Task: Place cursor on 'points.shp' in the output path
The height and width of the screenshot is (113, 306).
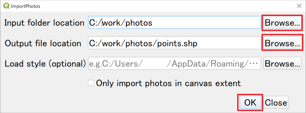Action: (x=177, y=43)
